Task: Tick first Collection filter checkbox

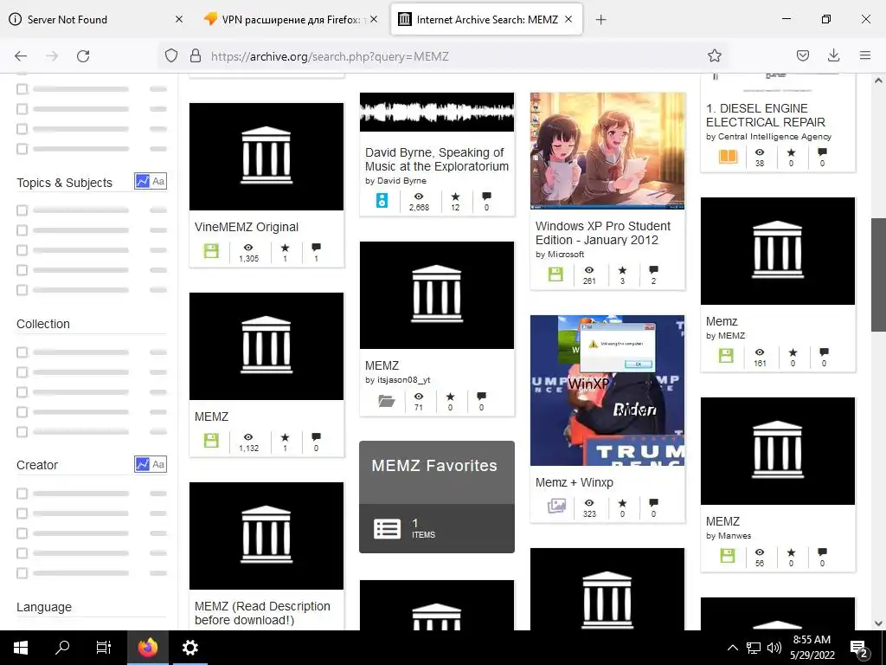Action: [22, 352]
